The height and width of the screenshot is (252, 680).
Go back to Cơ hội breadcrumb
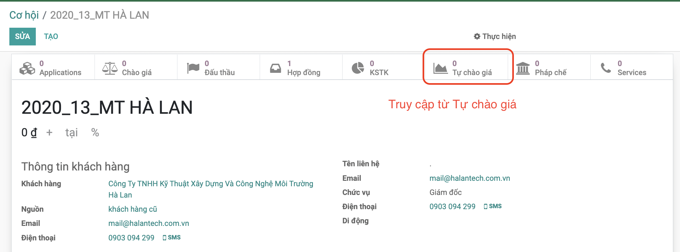click(24, 15)
